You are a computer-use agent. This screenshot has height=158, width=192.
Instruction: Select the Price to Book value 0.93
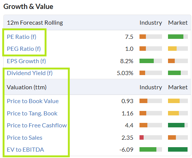click(x=127, y=101)
